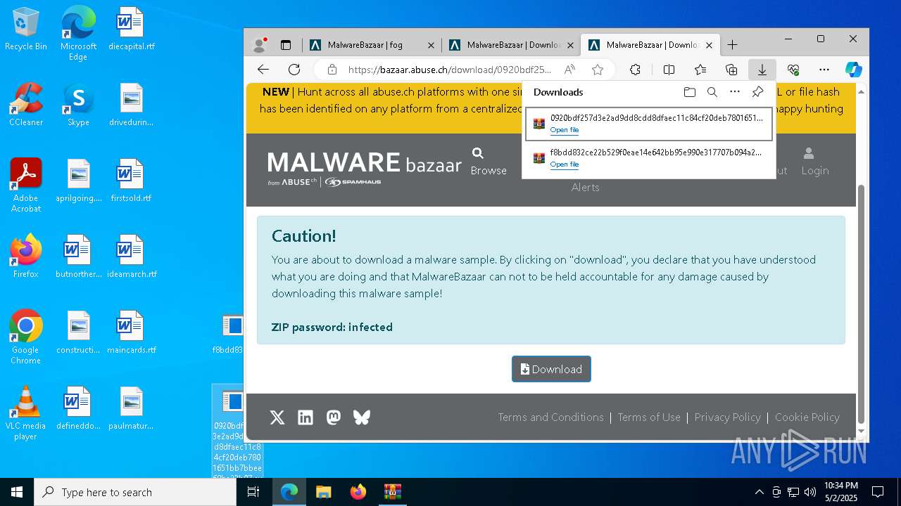Open Terms and Conditions link
This screenshot has width=901, height=506.
click(551, 417)
